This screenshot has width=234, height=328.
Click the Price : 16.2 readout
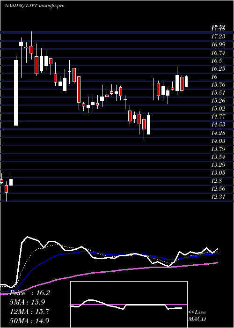29,293
